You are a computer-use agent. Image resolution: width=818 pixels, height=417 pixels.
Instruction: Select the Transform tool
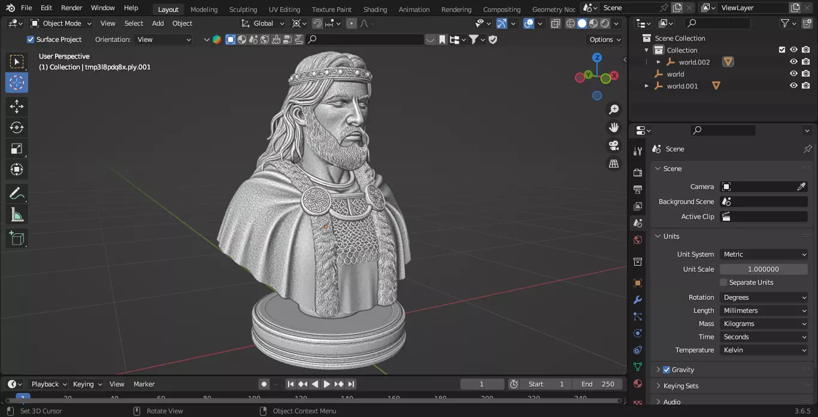tap(17, 169)
